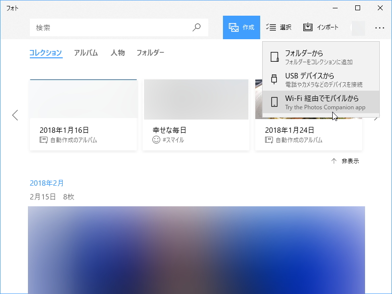The height and width of the screenshot is (294, 392).
Task: Click the left navigation chevron
Action: 15,115
